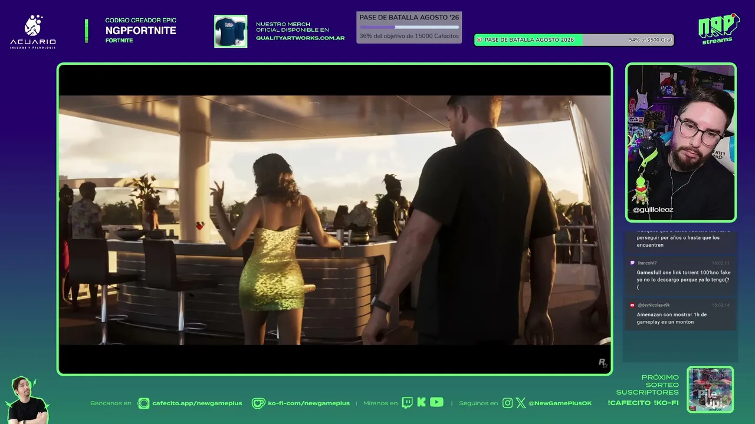Image resolution: width=755 pixels, height=424 pixels.
Task: Open the ko-fi.com/newgameplus link
Action: [308, 403]
